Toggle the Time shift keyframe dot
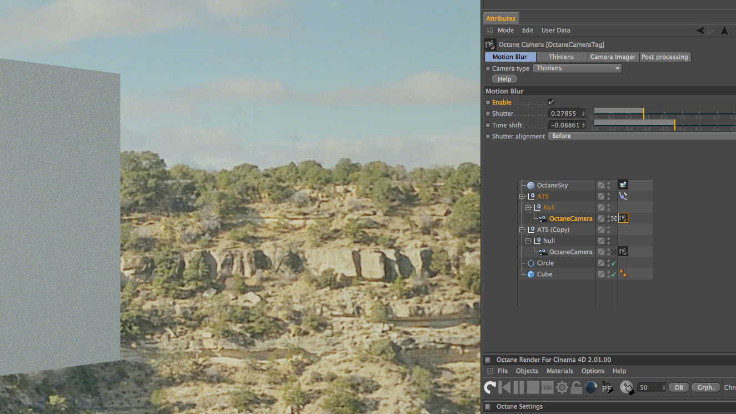The height and width of the screenshot is (414, 736). 488,125
